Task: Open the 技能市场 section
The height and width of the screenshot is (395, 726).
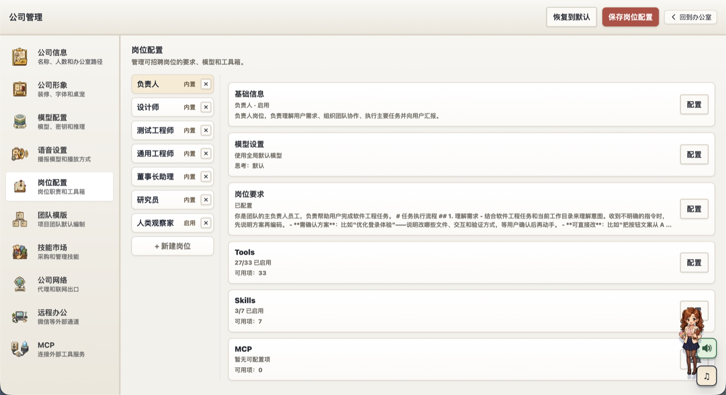Action: pos(60,252)
